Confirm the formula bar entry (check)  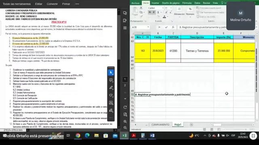(x=166, y=27)
